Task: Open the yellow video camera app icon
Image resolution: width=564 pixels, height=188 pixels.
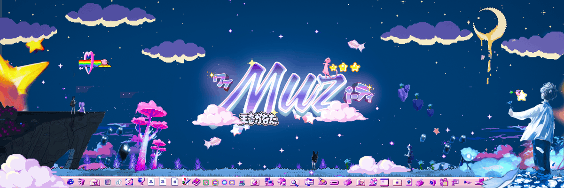Action: click(x=215, y=182)
